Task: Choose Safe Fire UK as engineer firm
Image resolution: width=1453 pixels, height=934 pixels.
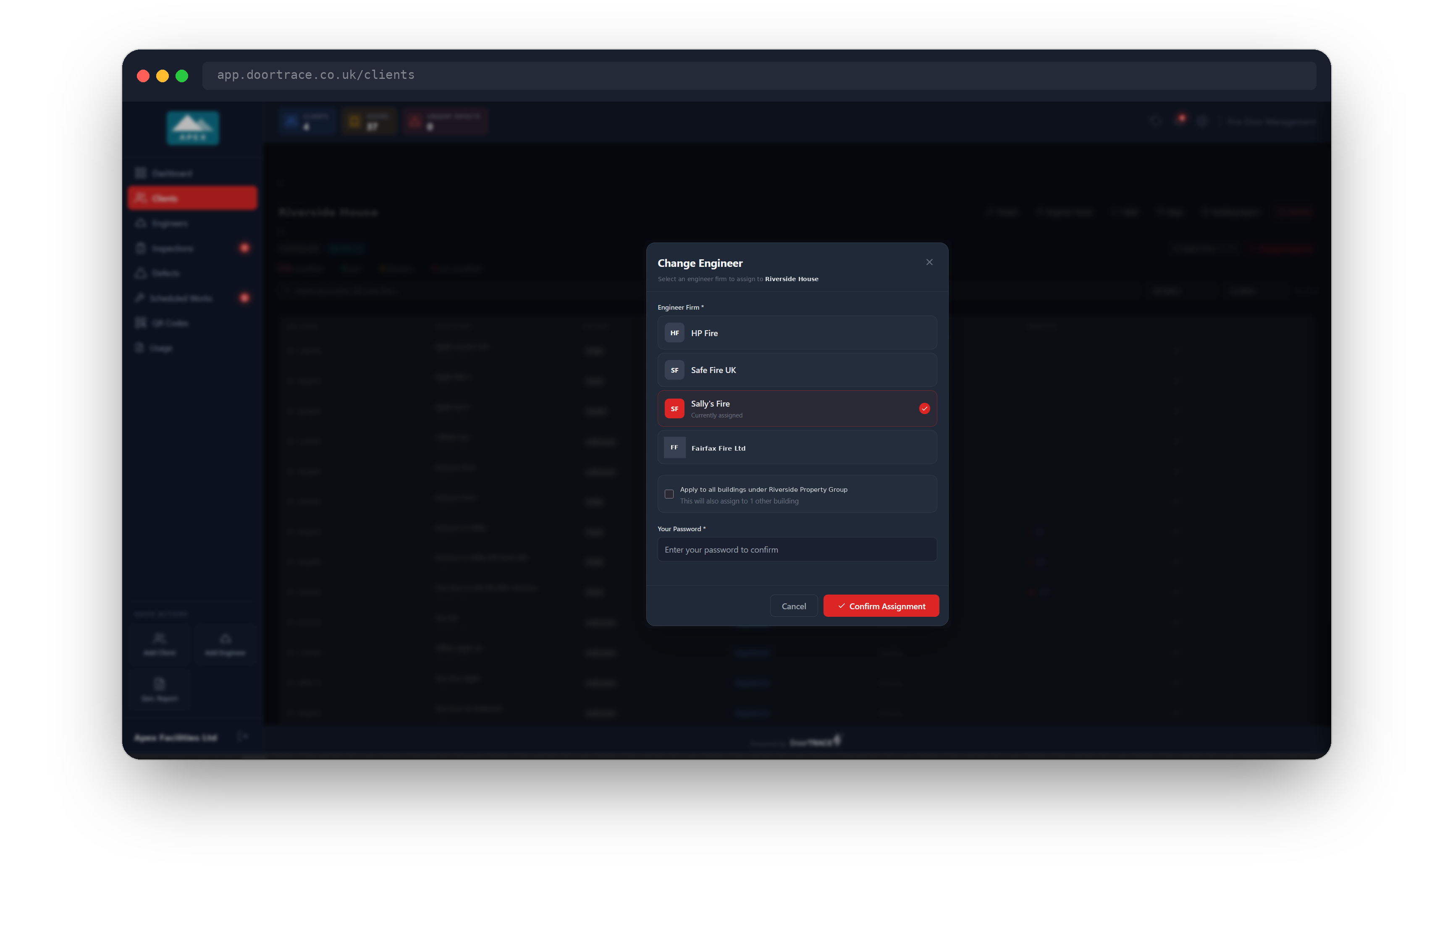Action: tap(796, 370)
